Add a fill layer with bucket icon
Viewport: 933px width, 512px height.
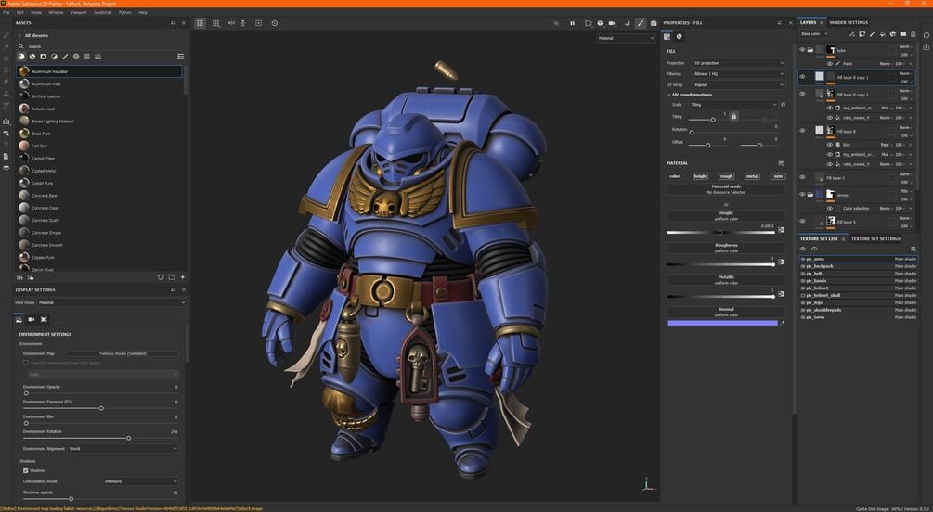(x=883, y=34)
